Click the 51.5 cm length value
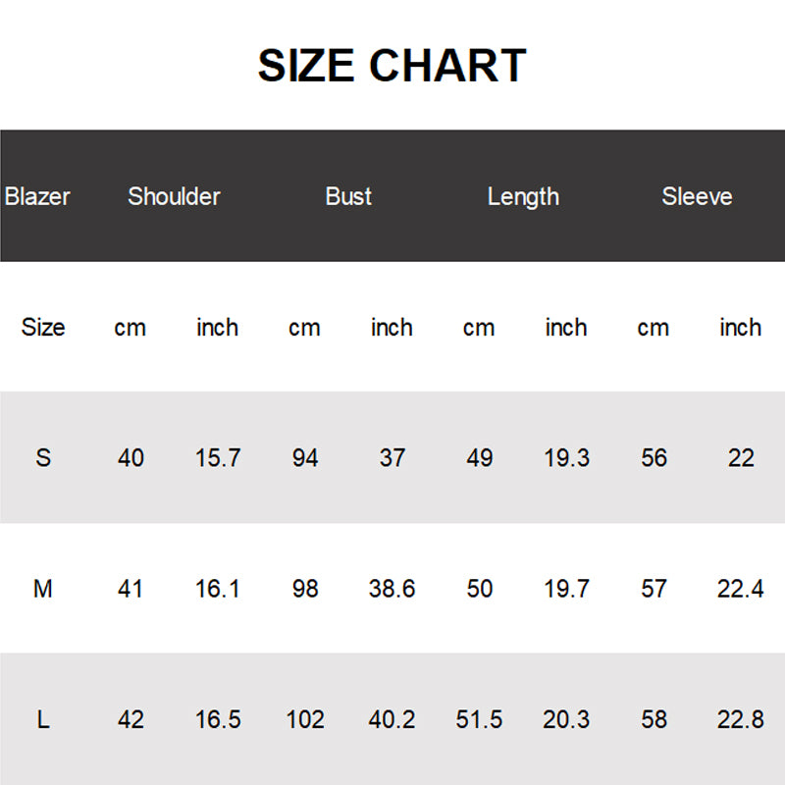 [479, 719]
